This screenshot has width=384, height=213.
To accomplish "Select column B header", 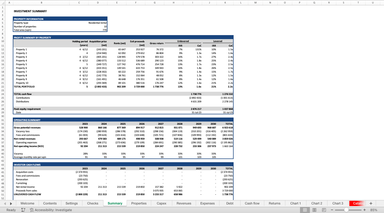I will click(41, 3).
